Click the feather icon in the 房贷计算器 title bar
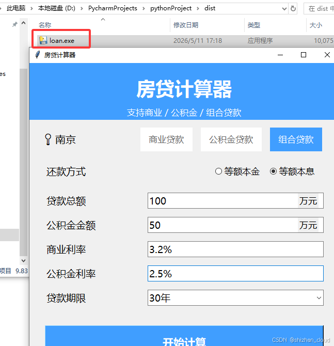334x346 pixels. click(38, 55)
